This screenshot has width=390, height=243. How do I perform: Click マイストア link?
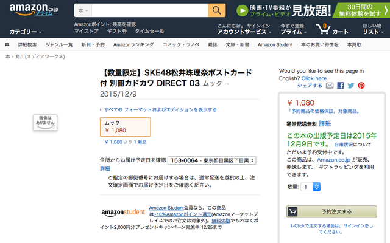point(87,31)
